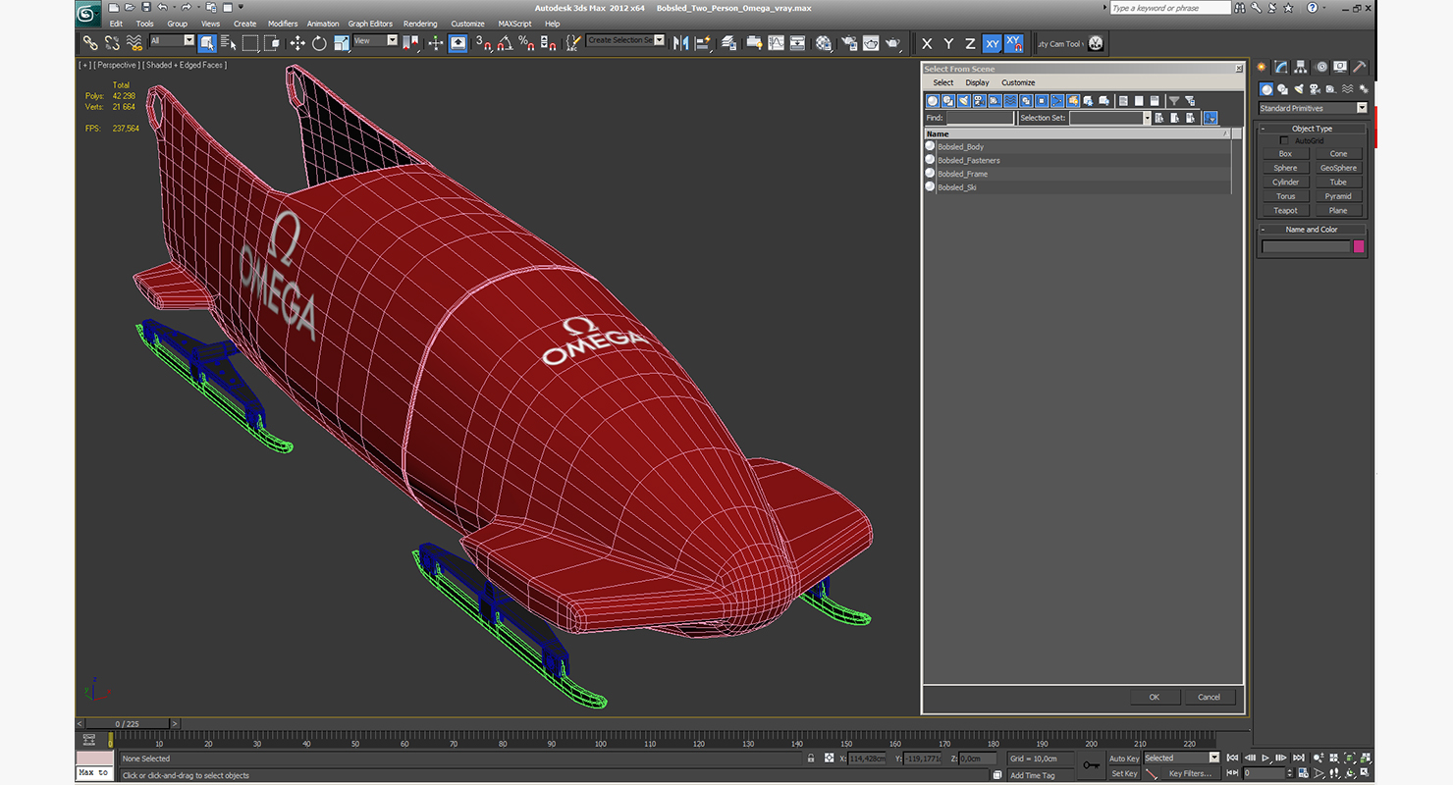
Task: Click Bind to Space Warp tool
Action: click(x=135, y=43)
